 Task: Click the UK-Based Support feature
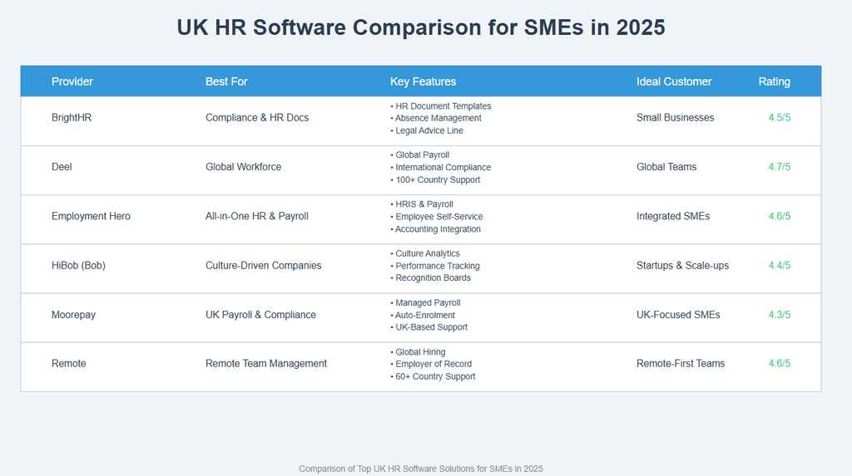click(x=428, y=327)
